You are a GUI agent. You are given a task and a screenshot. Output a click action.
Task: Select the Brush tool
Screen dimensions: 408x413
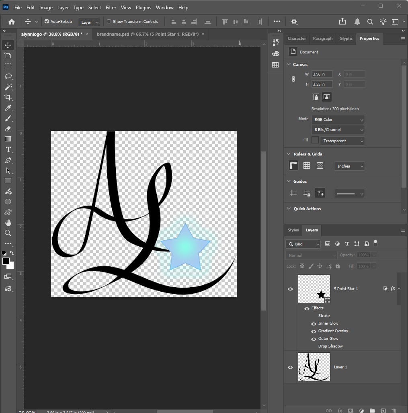click(x=8, y=118)
